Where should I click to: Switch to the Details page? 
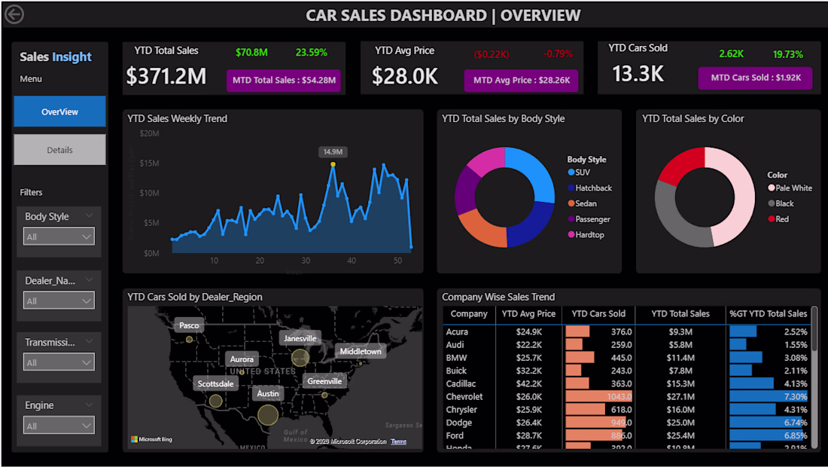[x=59, y=150]
